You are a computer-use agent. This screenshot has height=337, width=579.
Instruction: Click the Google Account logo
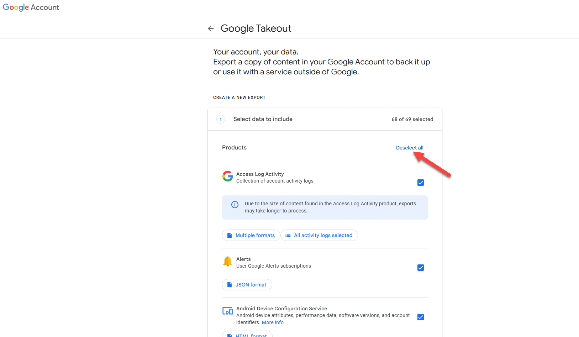(x=31, y=7)
